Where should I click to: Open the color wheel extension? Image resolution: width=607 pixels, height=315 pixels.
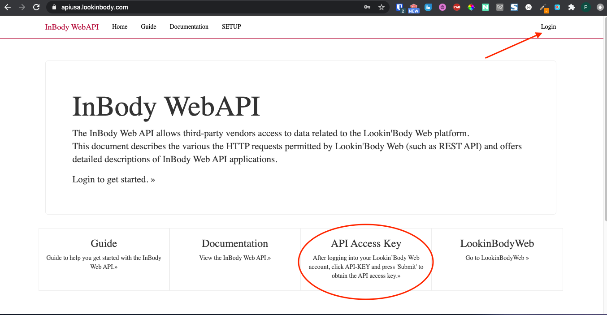[471, 7]
